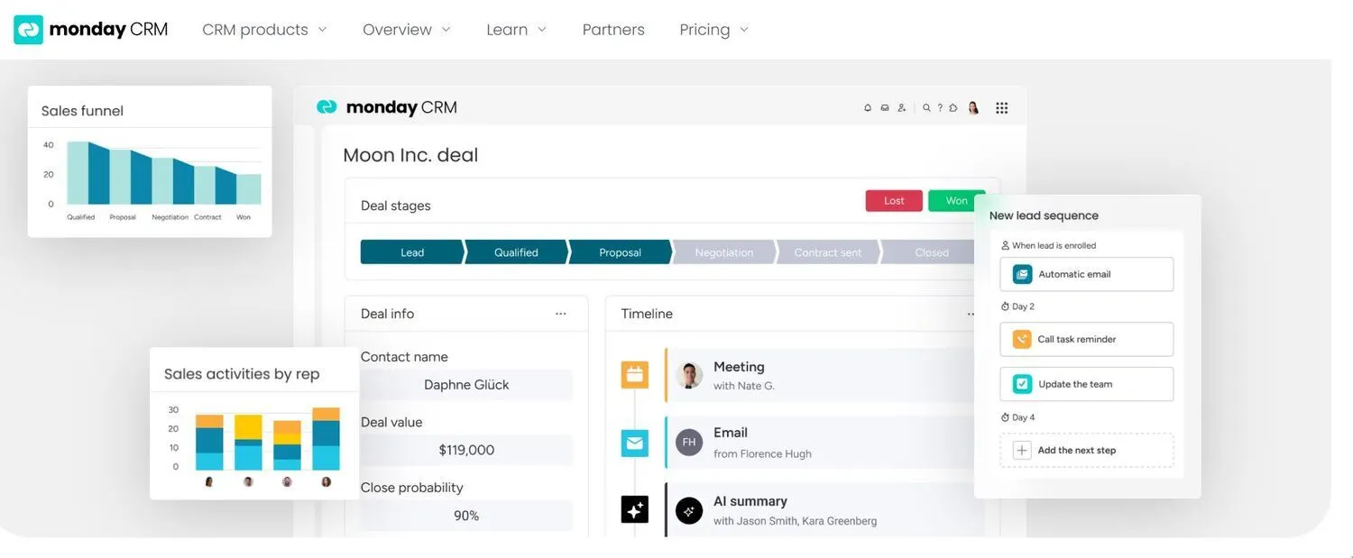
Task: Click the Moon Inc. deal title
Action: click(410, 155)
